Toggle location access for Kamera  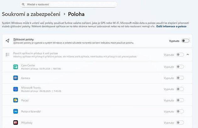click(x=180, y=78)
